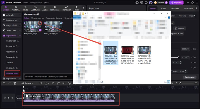This screenshot has height=109, width=200.
Task: Open the Configuración menu
Action: pos(36,2)
